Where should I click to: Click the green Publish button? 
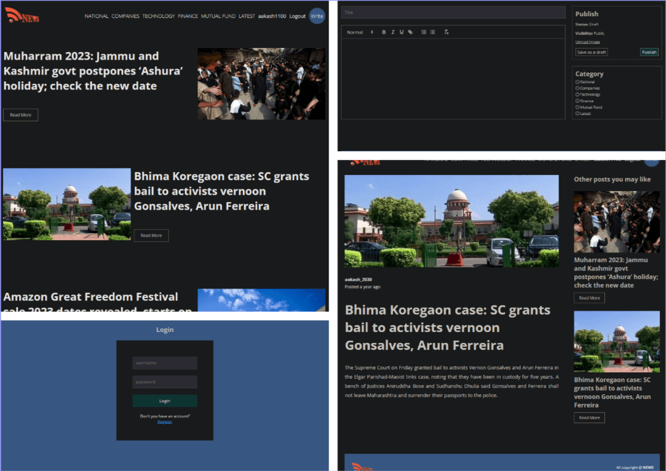[x=649, y=52]
